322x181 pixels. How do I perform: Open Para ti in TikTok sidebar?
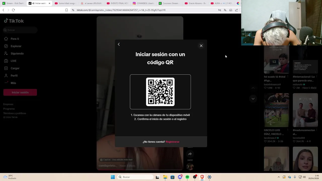pyautogui.click(x=15, y=39)
